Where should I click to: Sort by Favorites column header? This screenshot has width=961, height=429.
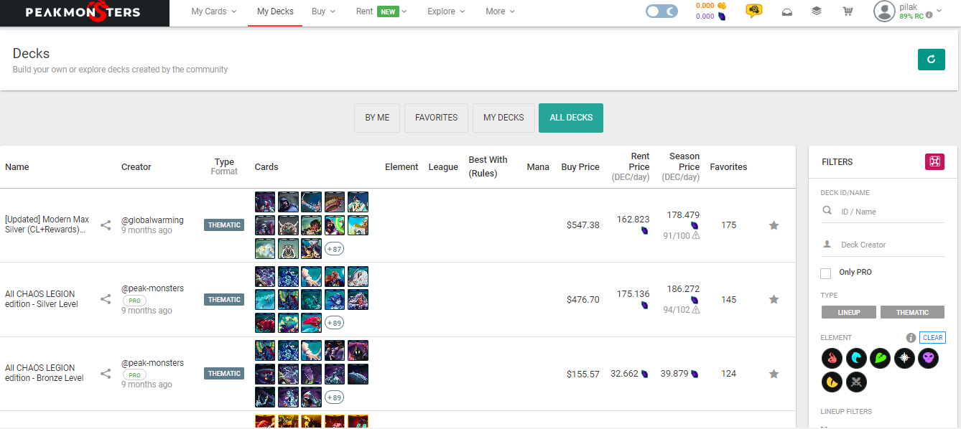tap(728, 167)
